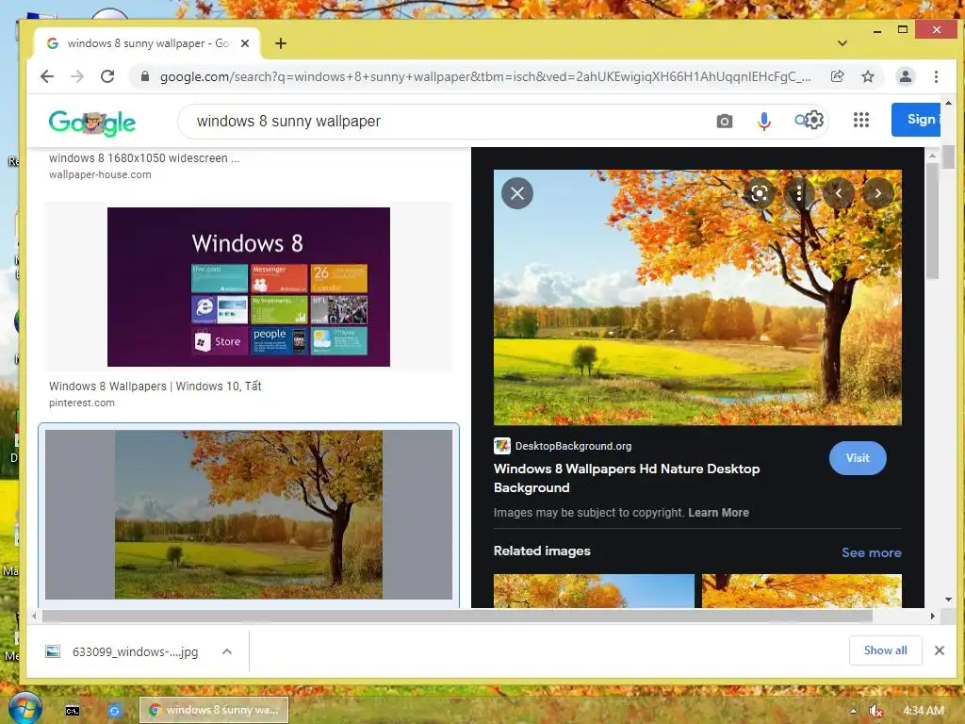Go back to the previous page
Image resolution: width=965 pixels, height=724 pixels.
tap(47, 76)
